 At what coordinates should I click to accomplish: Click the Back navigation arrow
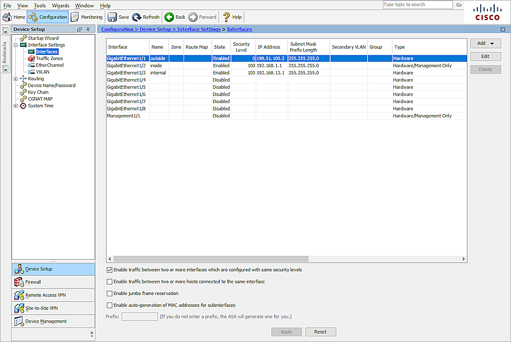[175, 16]
